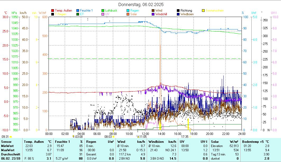The height and width of the screenshot is (162, 281).
Task: Click the sun icon after 17:35
Action: coord(190,137)
